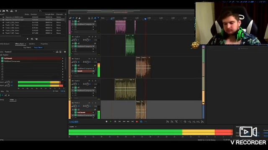Viewport: 268px width, 150px height.
Task: Play the selected file in Files panel
Action: [x=28, y=39]
